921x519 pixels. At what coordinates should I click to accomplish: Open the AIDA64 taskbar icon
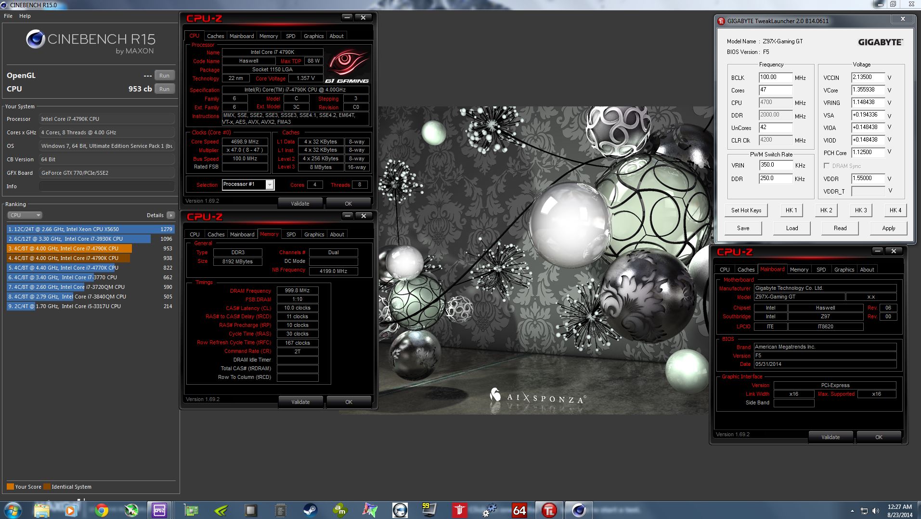coord(519,510)
